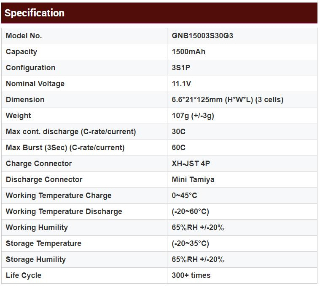Click the Mini Tamiya connector value
Image resolution: width=320 pixels, height=288 pixels.
193,180
